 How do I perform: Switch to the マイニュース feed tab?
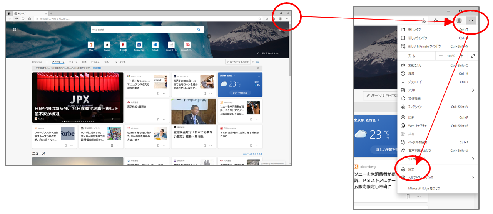pos(58,62)
